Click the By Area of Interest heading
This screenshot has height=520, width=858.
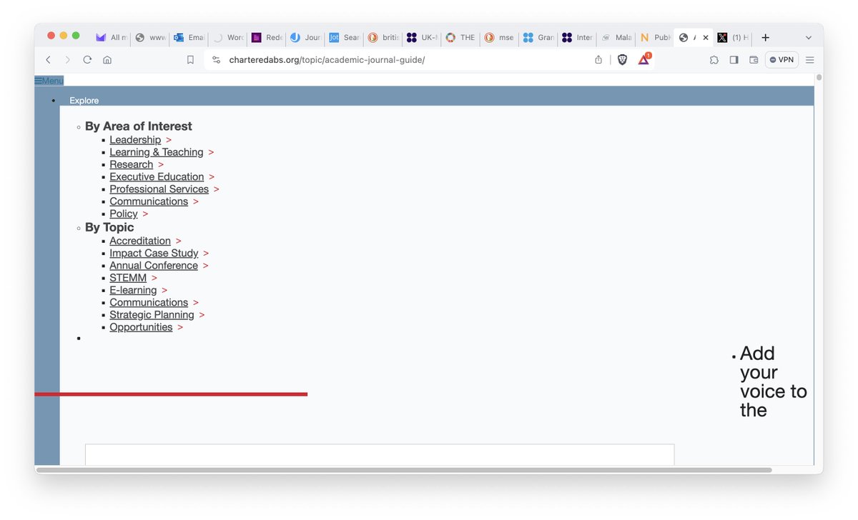click(x=139, y=126)
